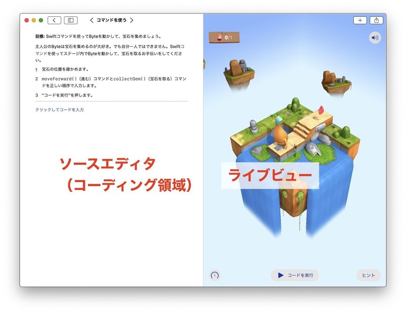Click the red gem on the platform
406x313 pixels.
pyautogui.click(x=321, y=110)
